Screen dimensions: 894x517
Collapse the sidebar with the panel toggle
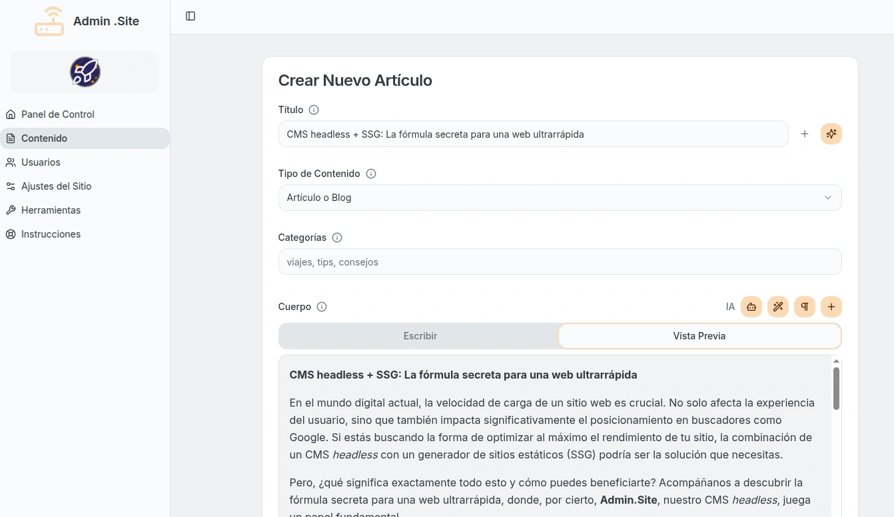pos(191,16)
